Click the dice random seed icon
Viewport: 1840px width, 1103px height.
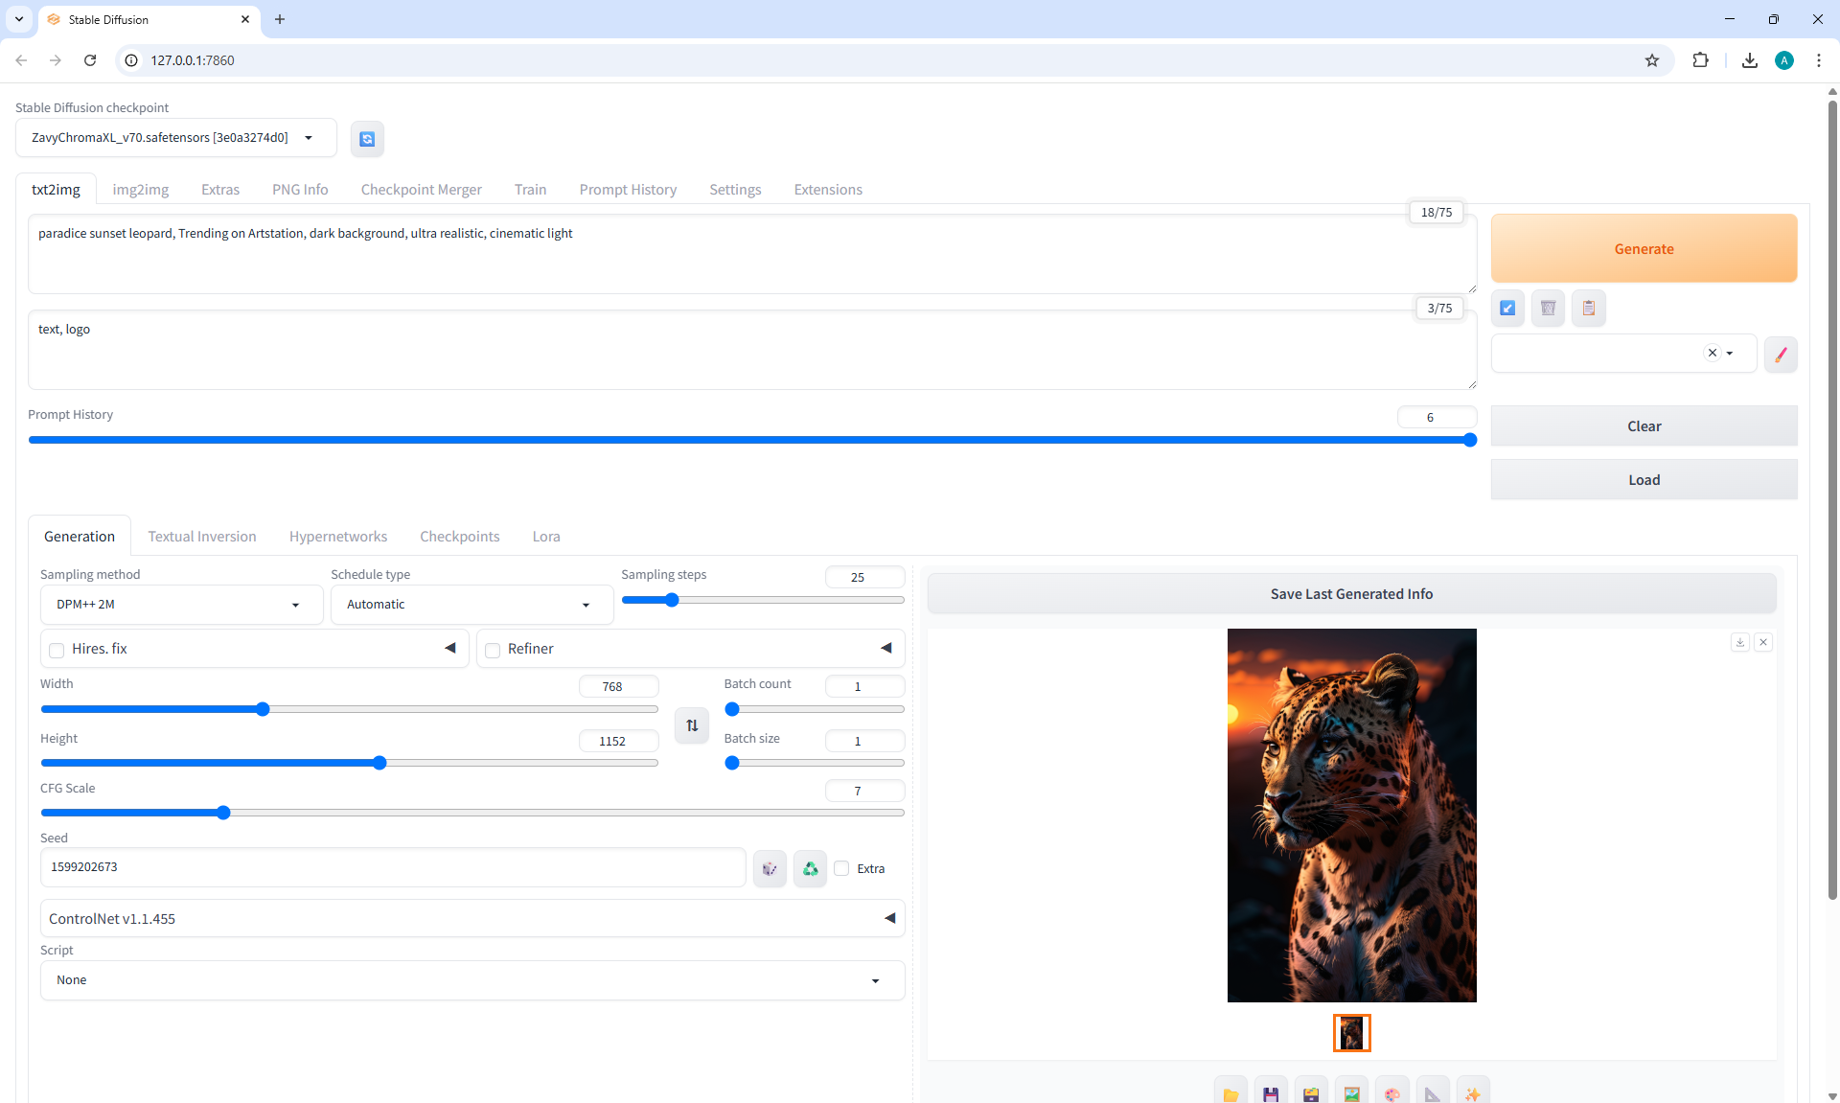tap(770, 869)
